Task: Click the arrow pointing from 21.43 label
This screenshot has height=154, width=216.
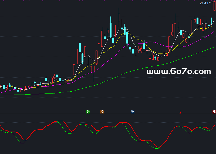Action: coord(211,2)
